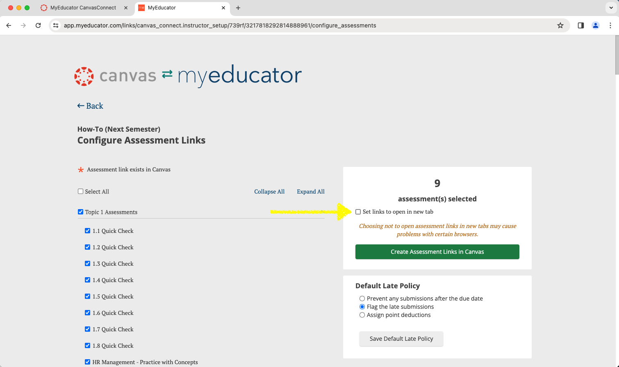The height and width of the screenshot is (367, 619).
Task: Reload the current page
Action: point(38,25)
